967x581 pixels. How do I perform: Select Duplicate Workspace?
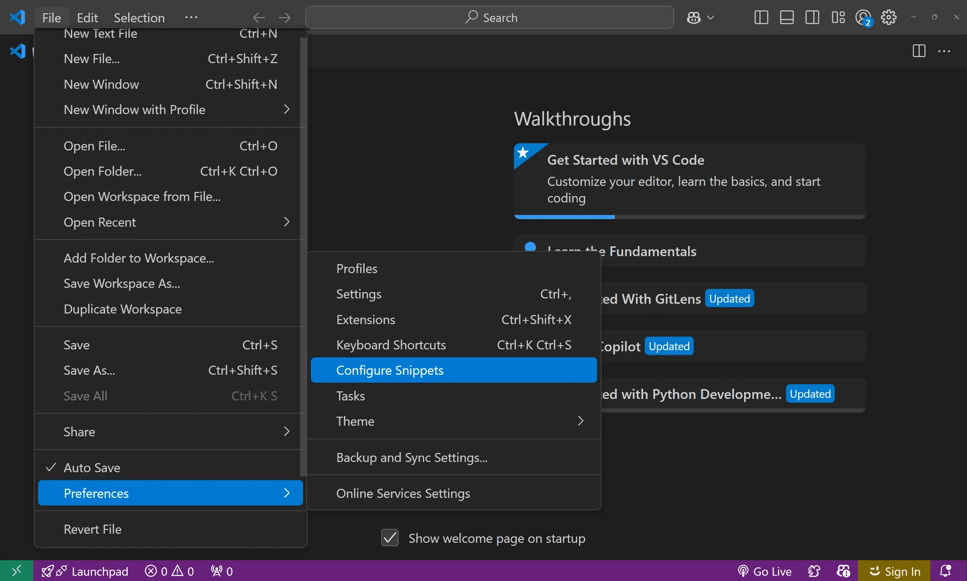[x=169, y=309]
